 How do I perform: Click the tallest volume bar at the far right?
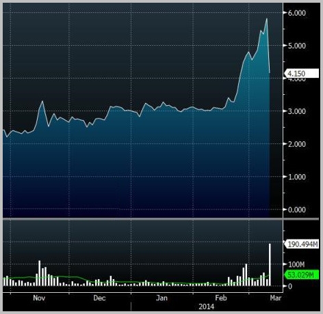pyautogui.click(x=270, y=265)
